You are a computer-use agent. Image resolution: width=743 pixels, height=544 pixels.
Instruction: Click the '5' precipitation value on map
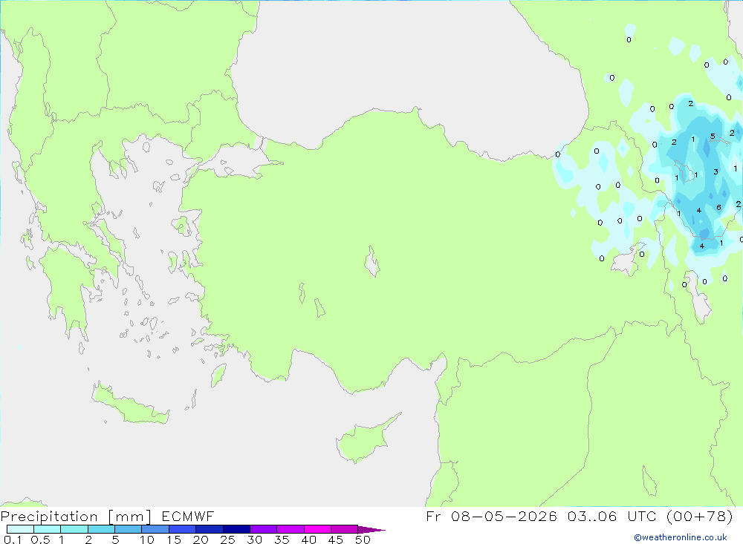click(713, 137)
